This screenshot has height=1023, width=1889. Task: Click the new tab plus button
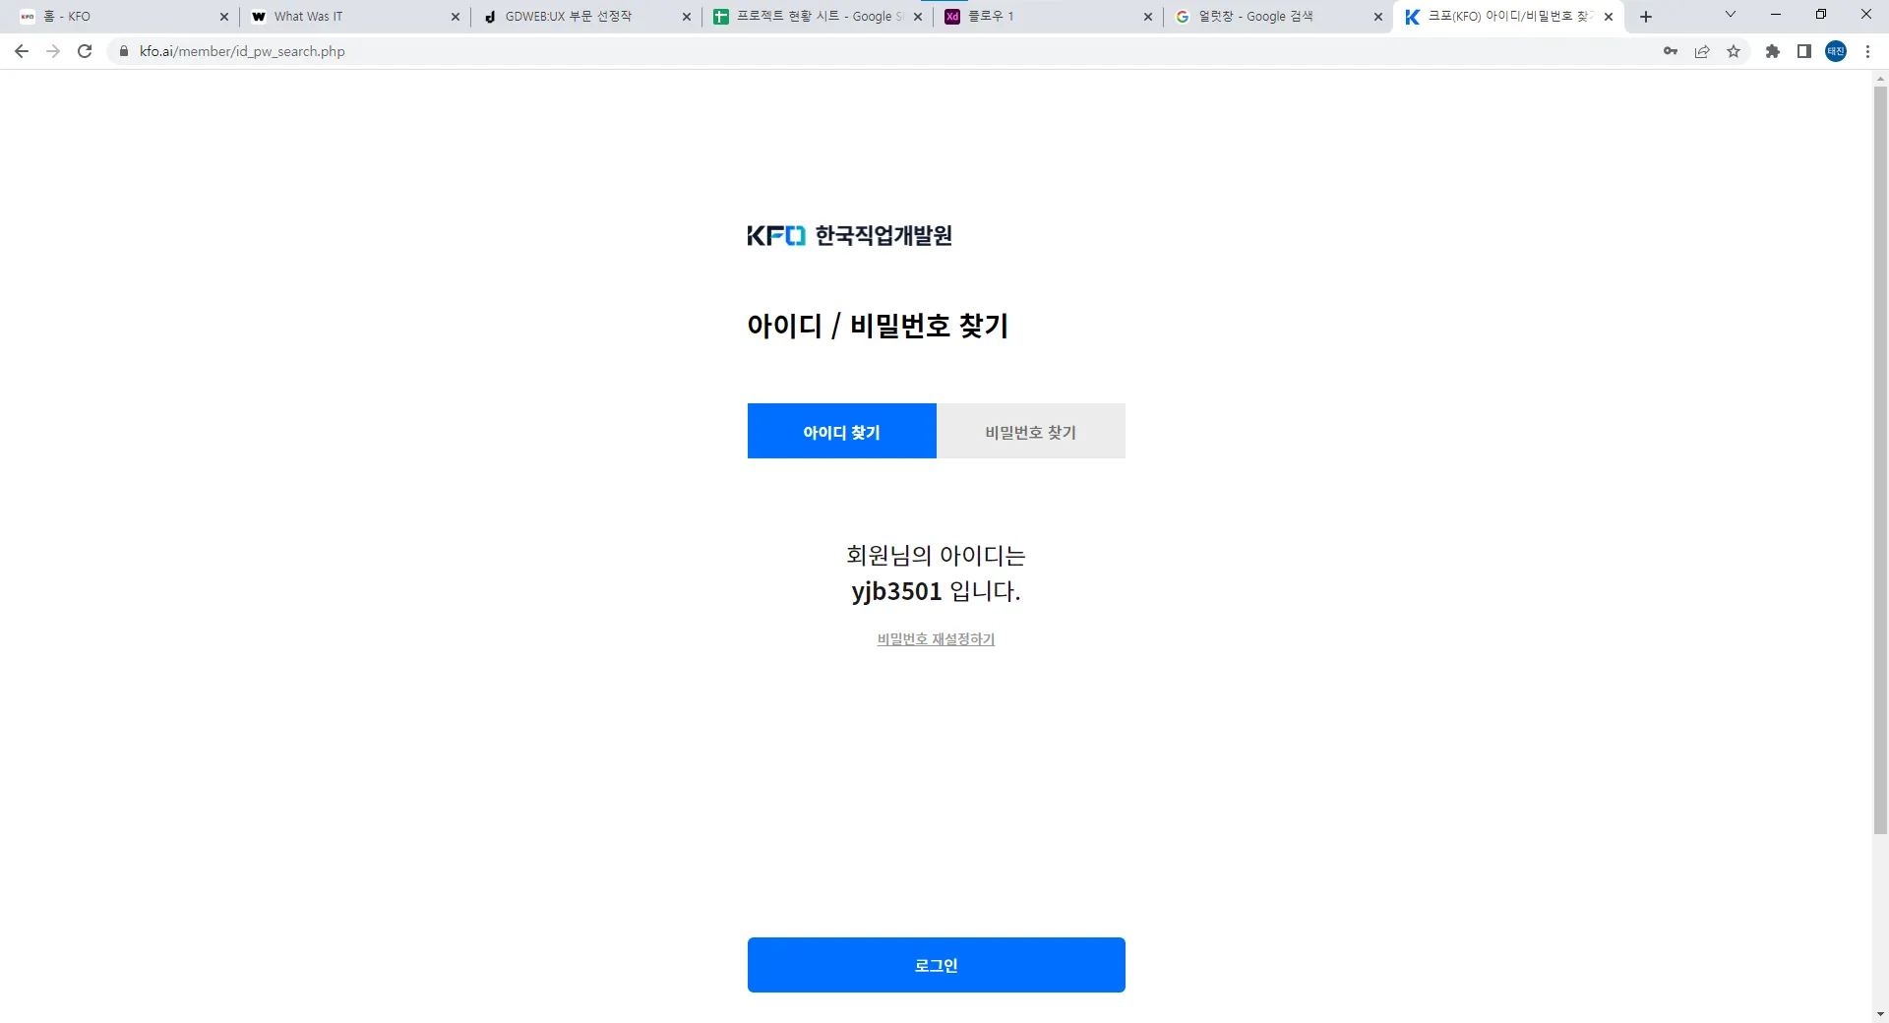tap(1646, 17)
